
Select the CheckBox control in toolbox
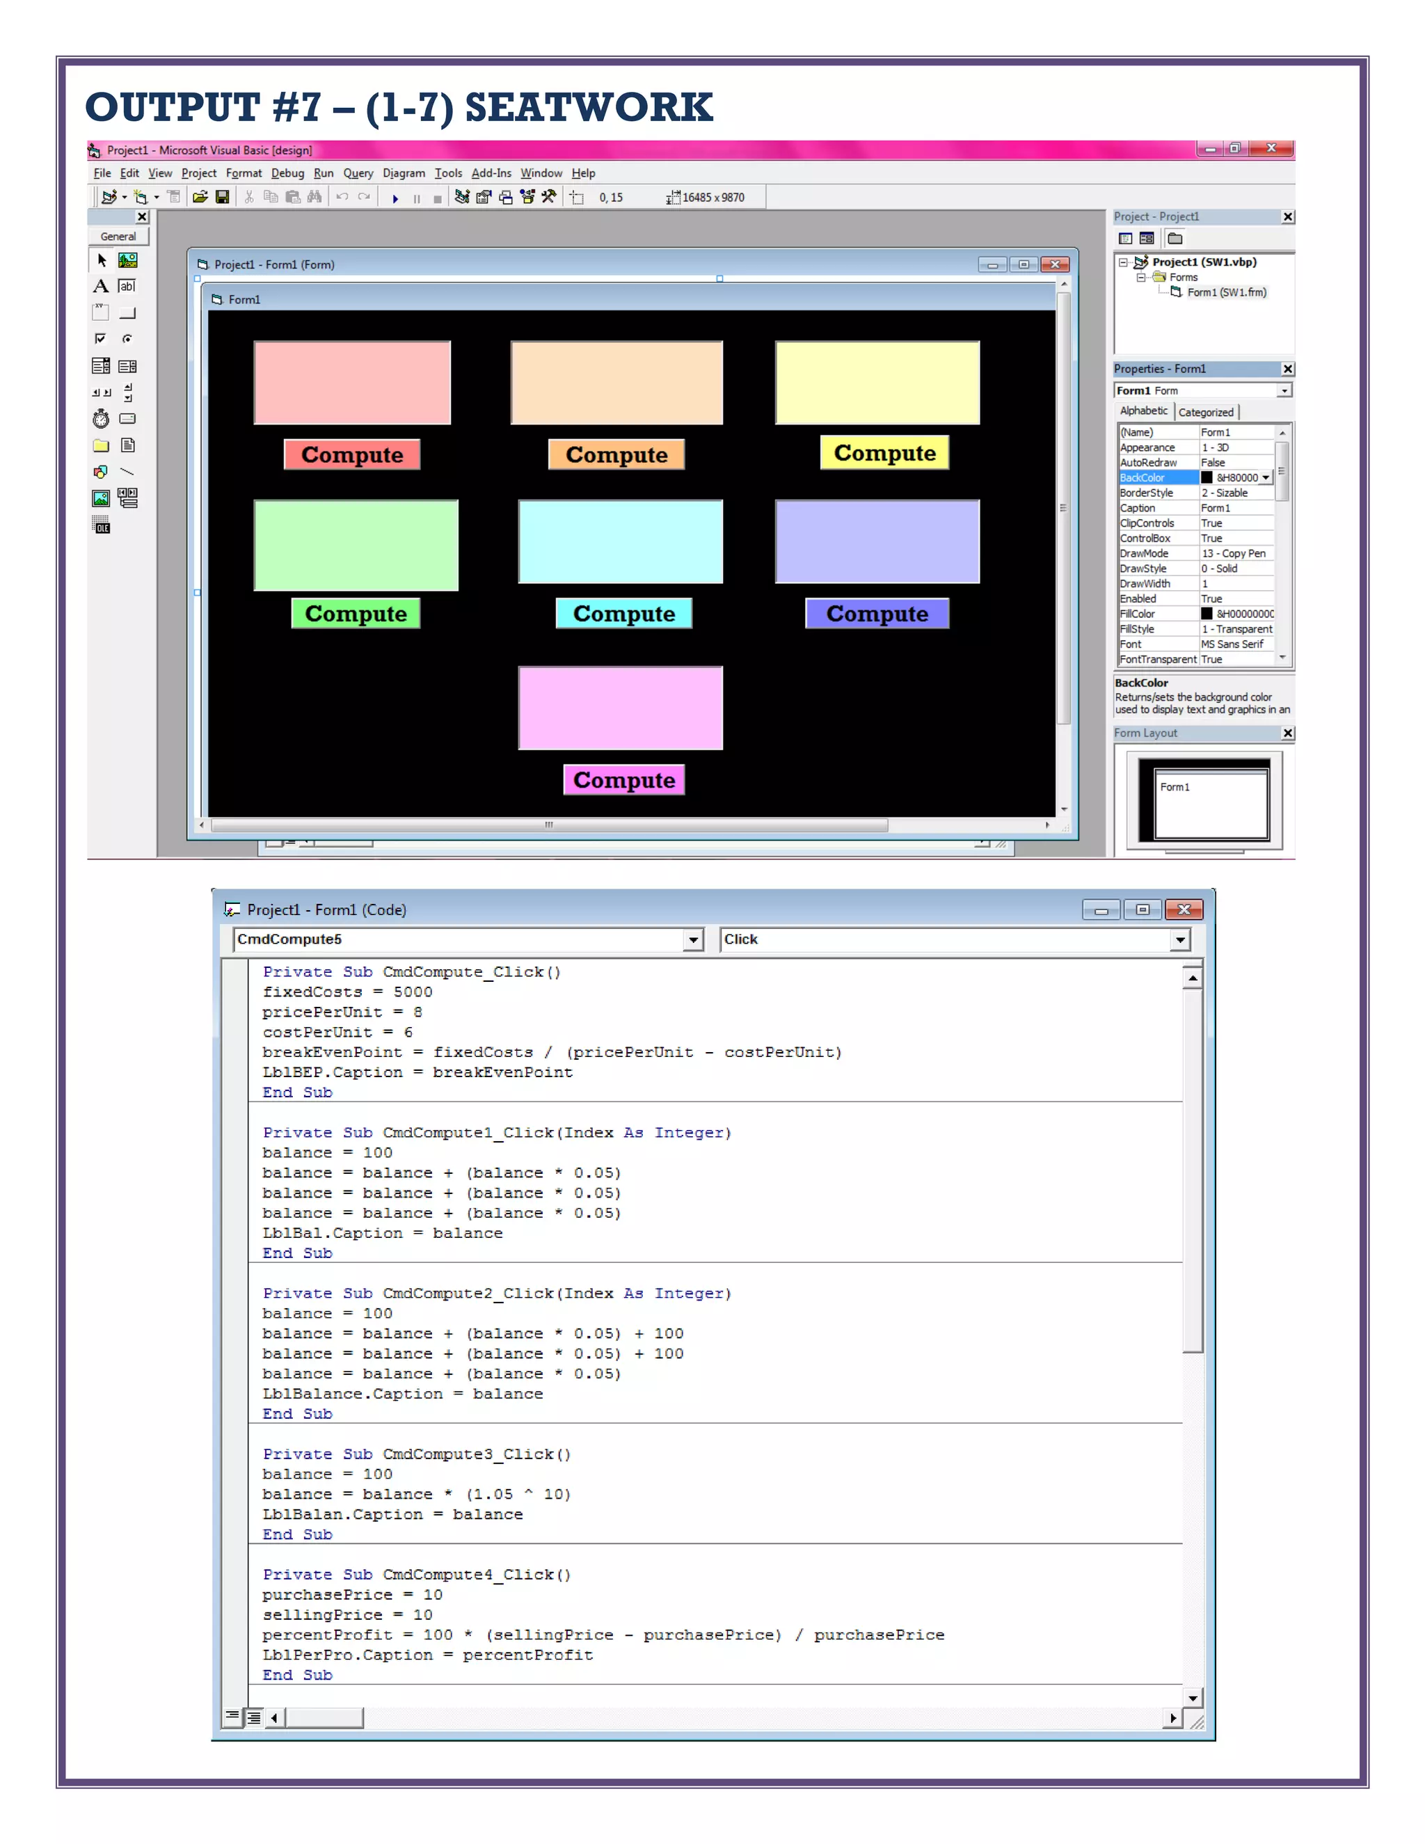[x=100, y=339]
